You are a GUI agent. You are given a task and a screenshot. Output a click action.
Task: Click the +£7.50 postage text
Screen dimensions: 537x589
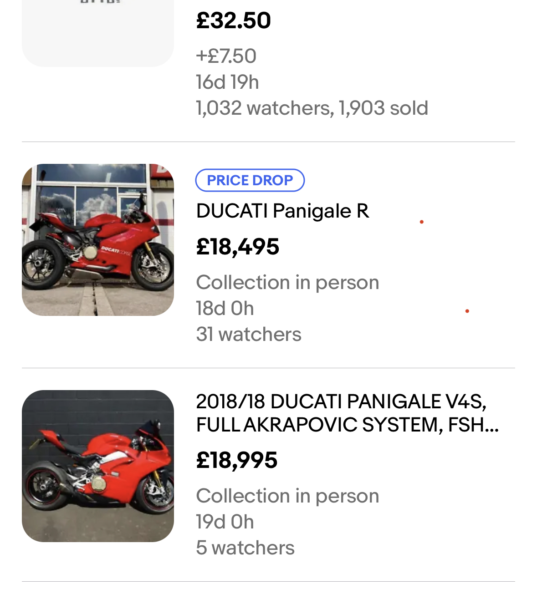[226, 56]
